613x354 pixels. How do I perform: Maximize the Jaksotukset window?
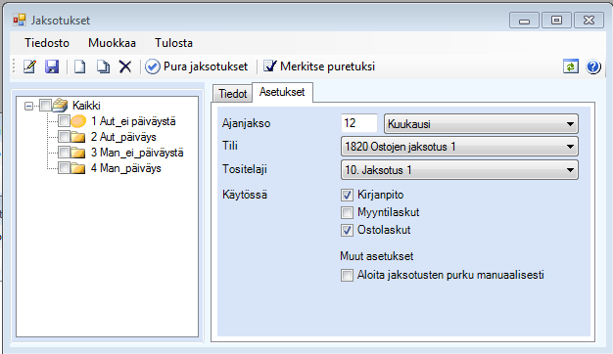pos(557,21)
